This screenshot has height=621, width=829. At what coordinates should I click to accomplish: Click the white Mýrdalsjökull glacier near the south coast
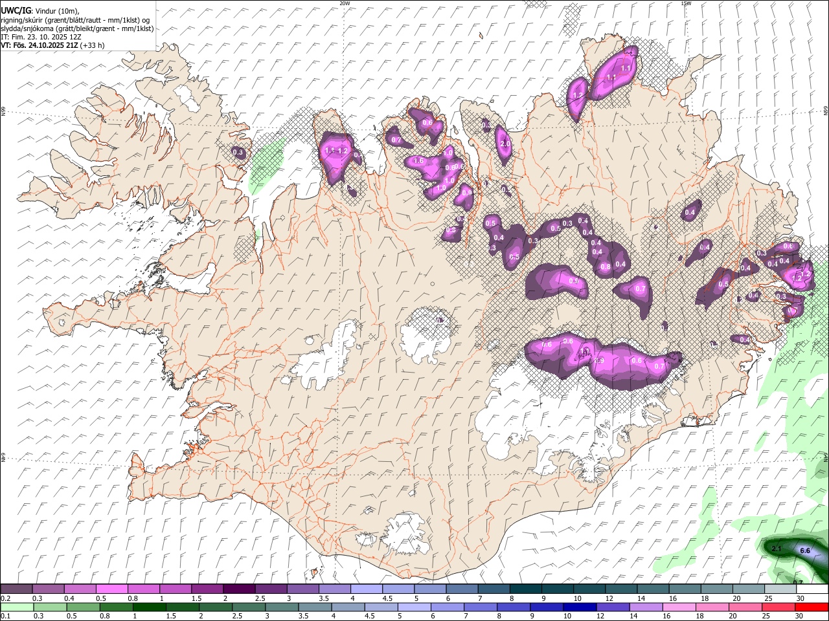(407, 533)
